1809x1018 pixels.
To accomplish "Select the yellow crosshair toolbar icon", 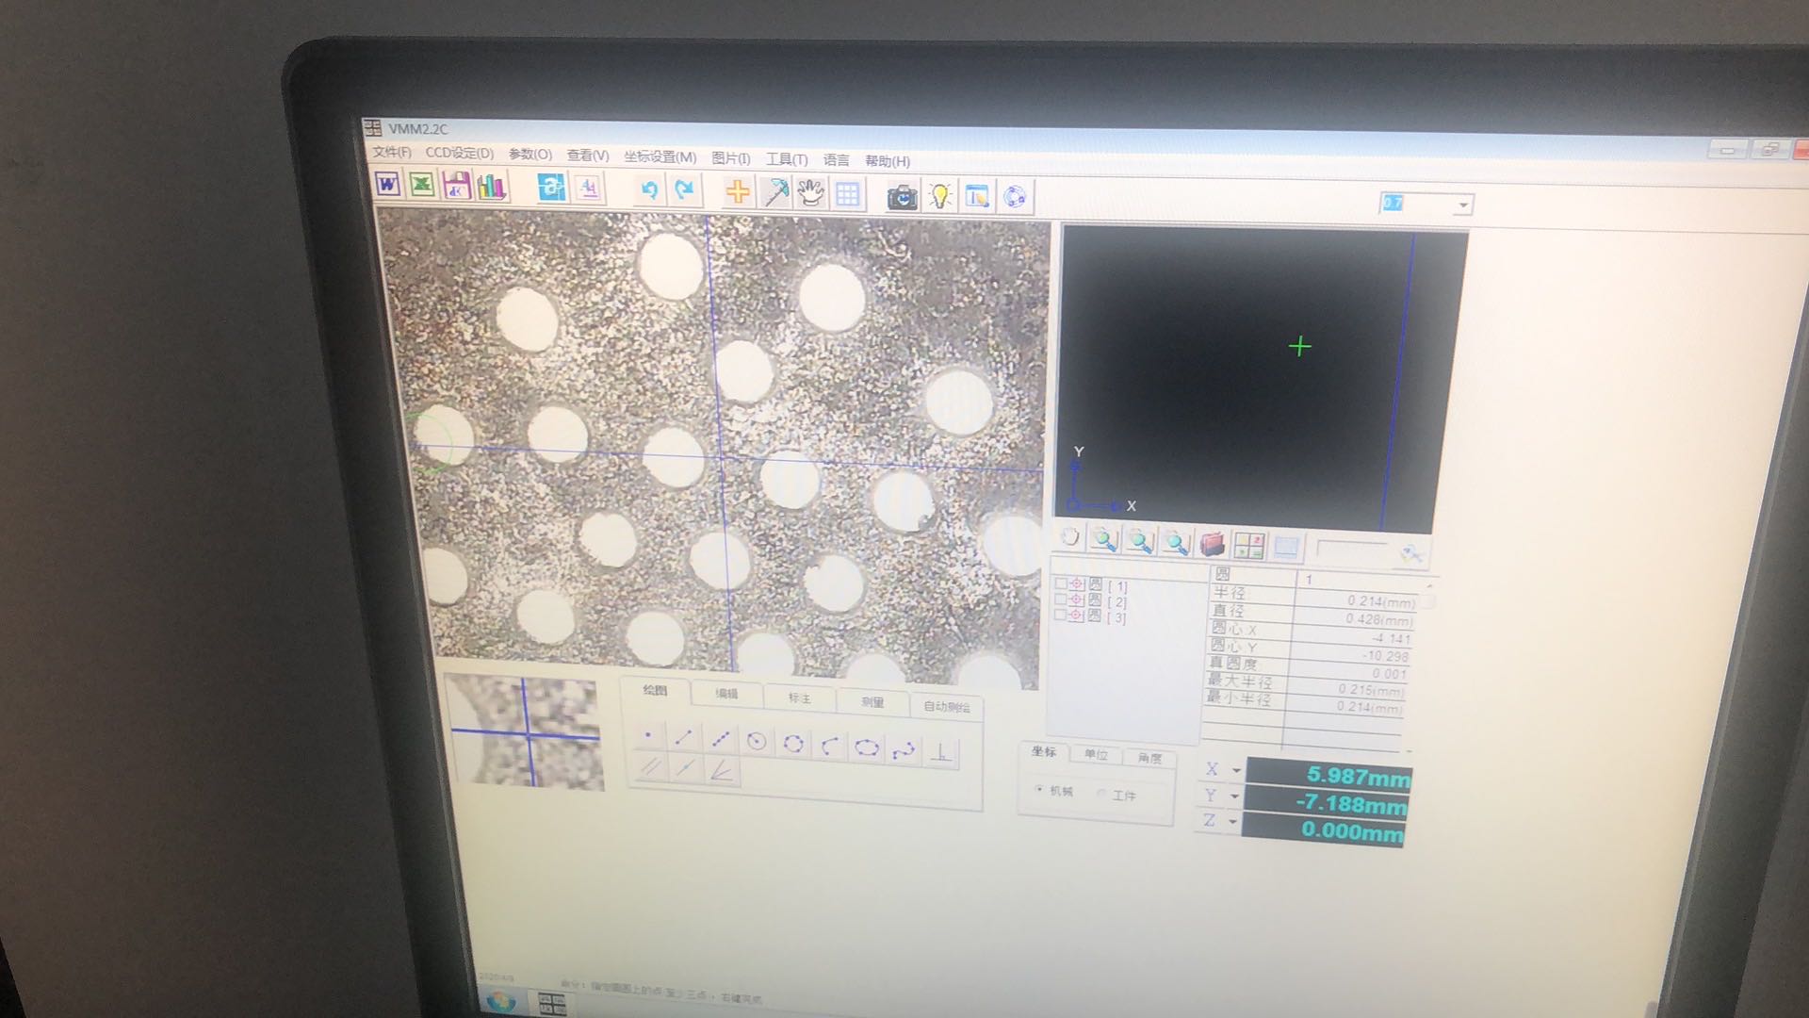I will pos(738,191).
